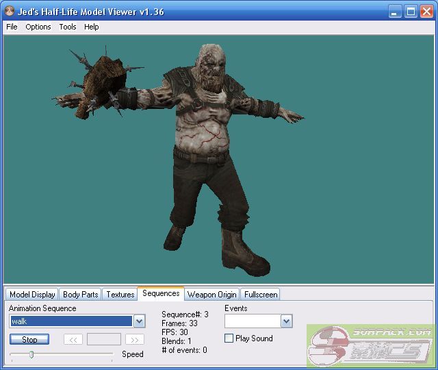Go to the Textures tab
This screenshot has height=370, width=438.
(120, 295)
